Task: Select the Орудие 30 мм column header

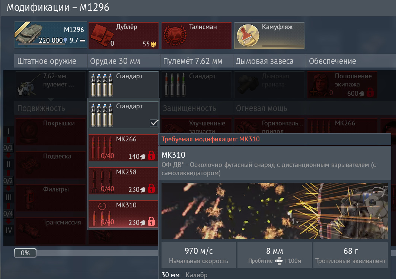Action: (x=114, y=61)
